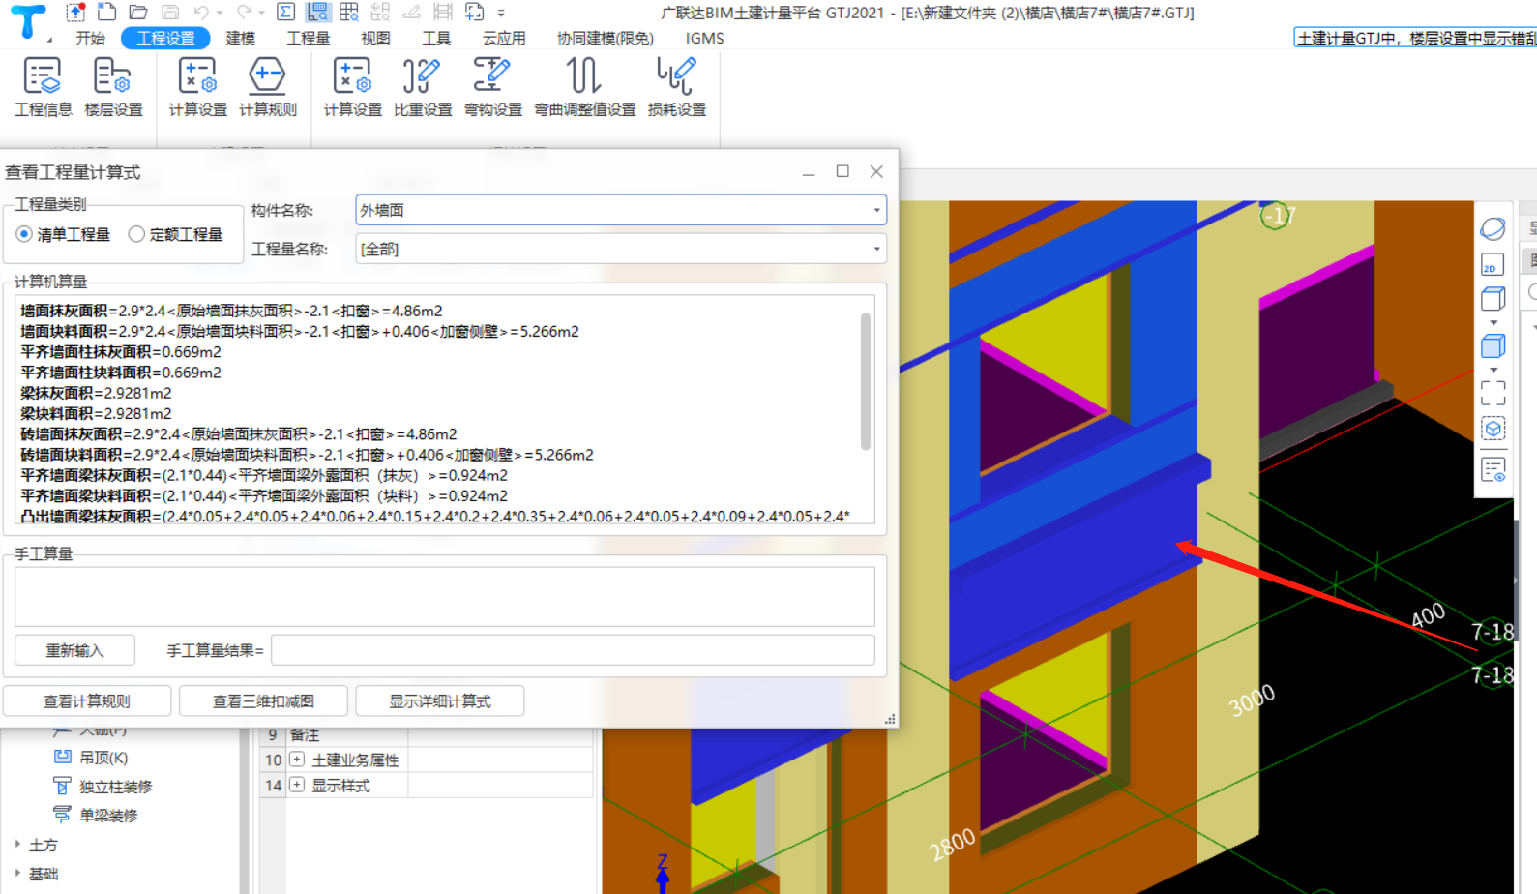Click the 梁抹灰面积=2.9281m2 line
This screenshot has height=894, width=1537.
96,393
